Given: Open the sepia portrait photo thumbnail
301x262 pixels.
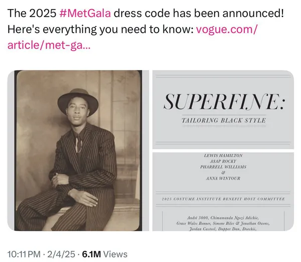Looking at the screenshot, I should pos(78,150).
